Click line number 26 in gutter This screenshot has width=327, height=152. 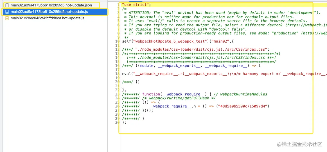coord(118,106)
